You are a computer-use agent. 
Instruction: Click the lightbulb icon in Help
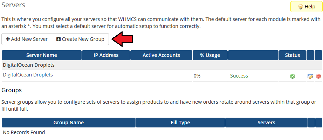[300, 7]
